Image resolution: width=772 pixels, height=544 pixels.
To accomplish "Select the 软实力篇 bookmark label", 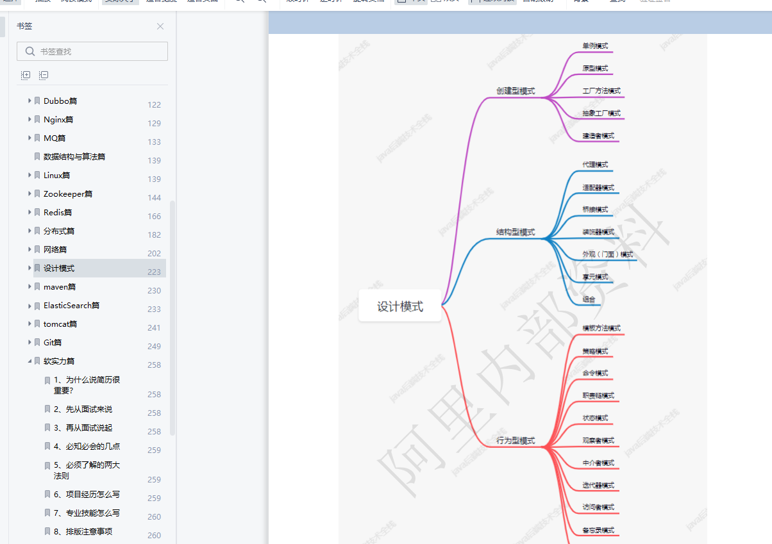I will [x=59, y=361].
